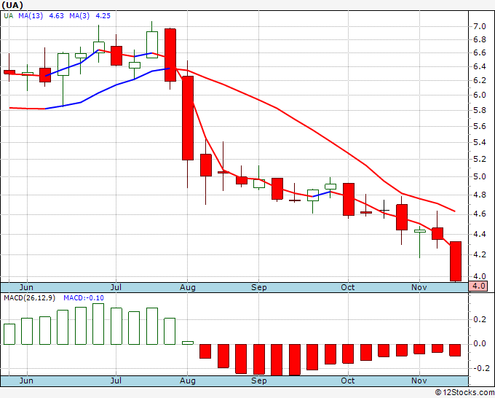Click the Jun label on price chart axis
Viewport: 495px width, 398px height.
tap(26, 287)
